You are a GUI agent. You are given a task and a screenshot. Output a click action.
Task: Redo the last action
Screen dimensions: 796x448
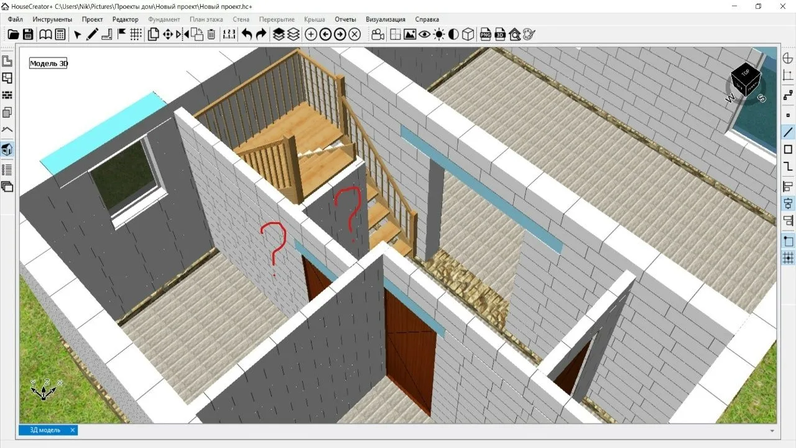261,34
